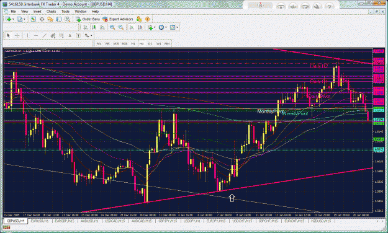388x233 pixels.
Task: Open the Data Window crosshair-circle icon
Action: coord(42,19)
